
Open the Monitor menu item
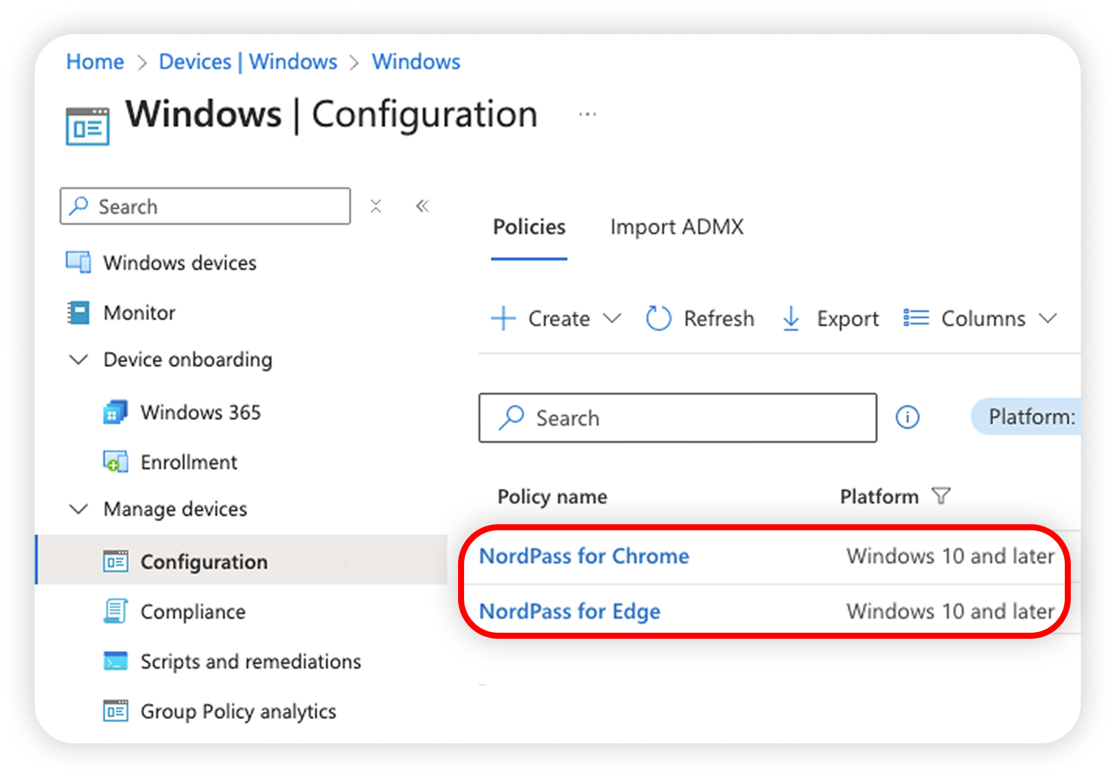pyautogui.click(x=139, y=313)
